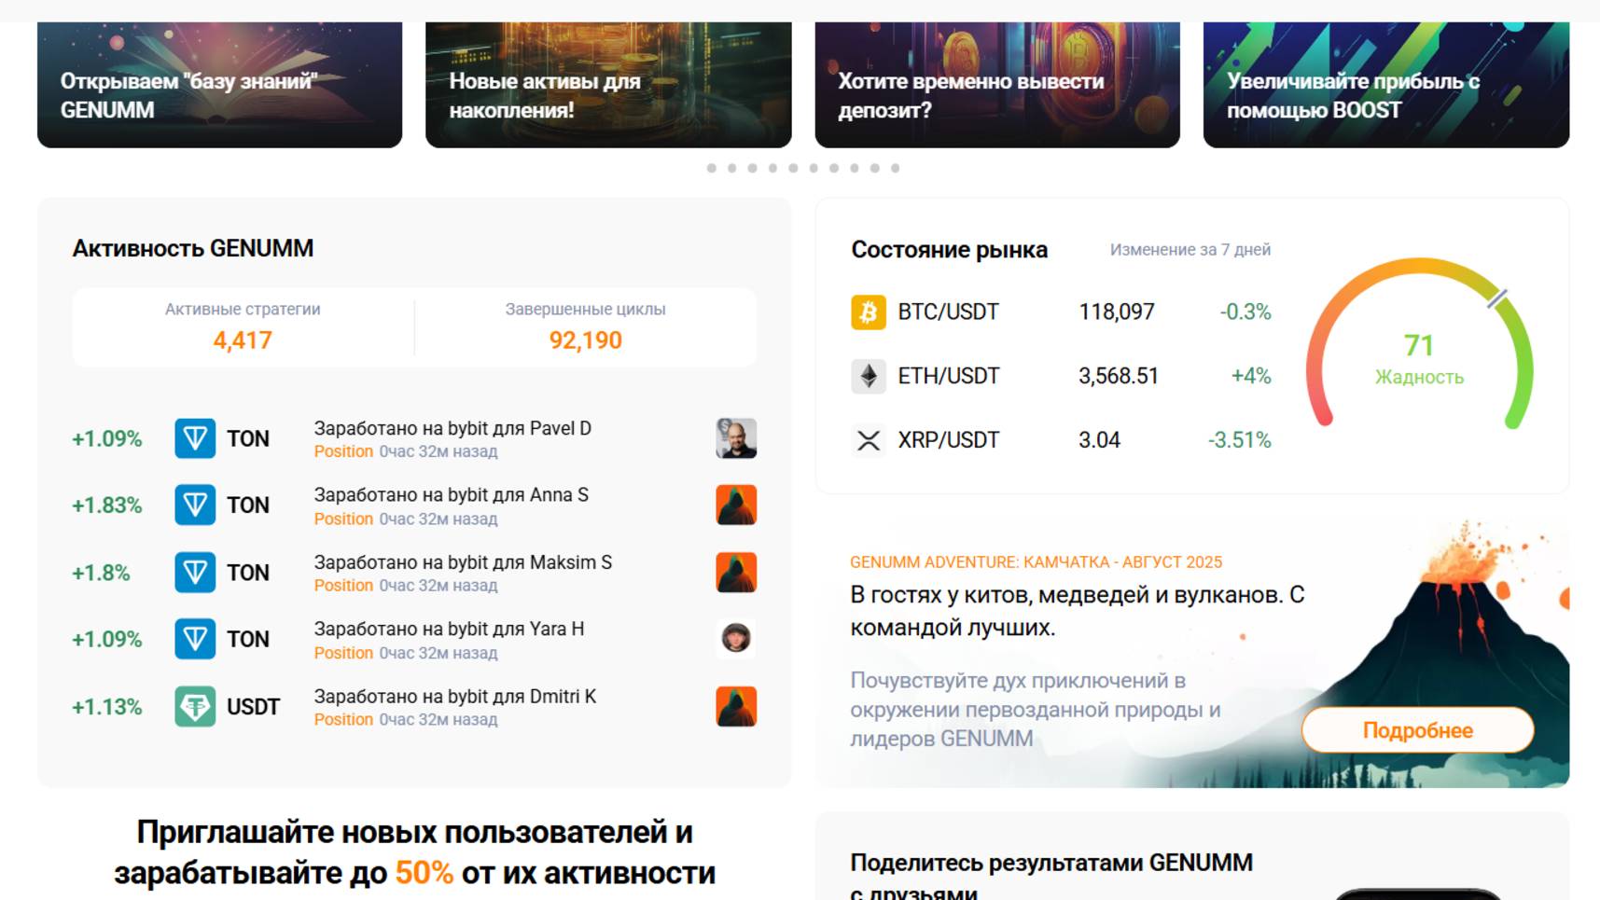Click the Ethereum icon next to ETH/USDT

(x=869, y=376)
